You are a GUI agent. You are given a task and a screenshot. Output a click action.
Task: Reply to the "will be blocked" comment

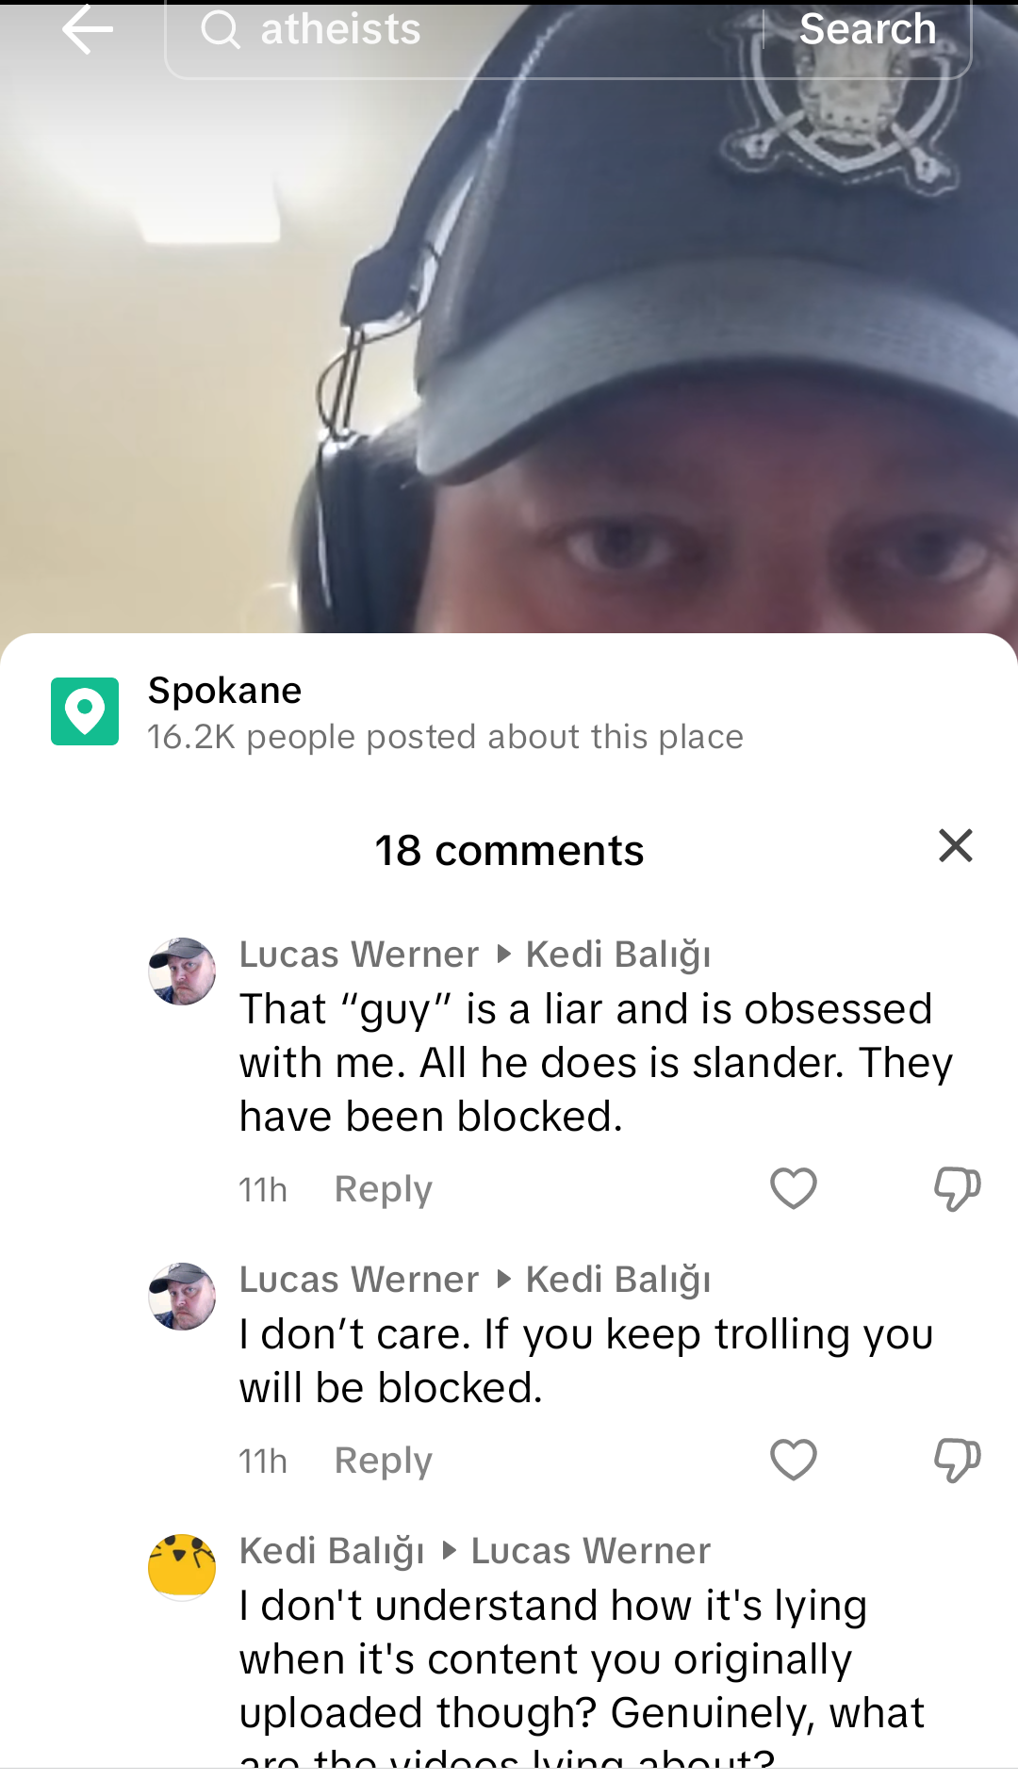coord(384,1461)
